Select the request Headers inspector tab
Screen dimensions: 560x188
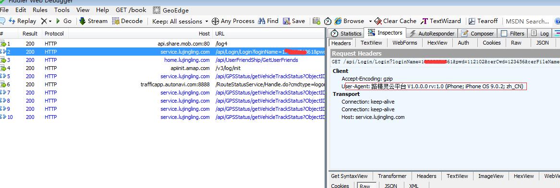(x=341, y=43)
